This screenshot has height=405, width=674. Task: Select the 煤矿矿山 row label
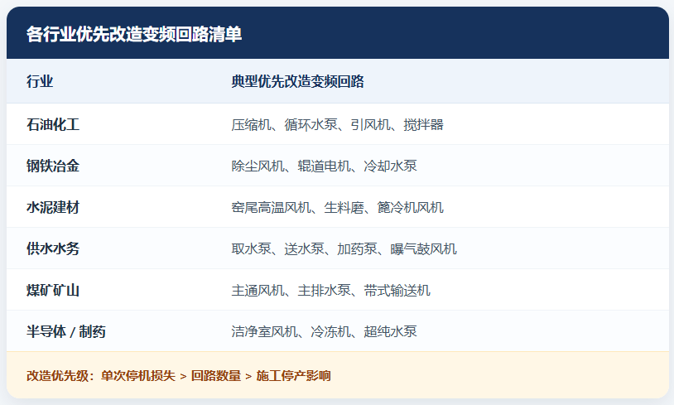click(53, 290)
